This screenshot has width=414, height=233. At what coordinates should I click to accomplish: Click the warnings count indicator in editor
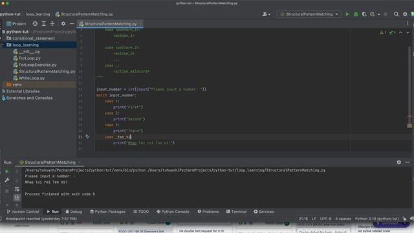pyautogui.click(x=383, y=33)
